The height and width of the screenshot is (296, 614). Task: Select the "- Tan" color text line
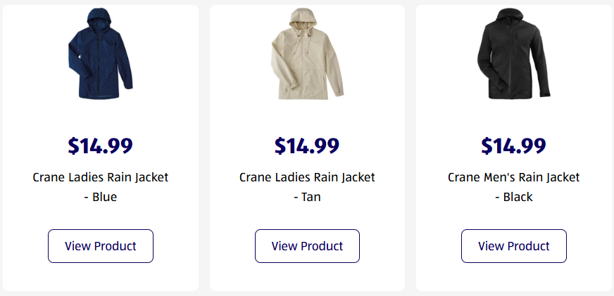coord(307,197)
